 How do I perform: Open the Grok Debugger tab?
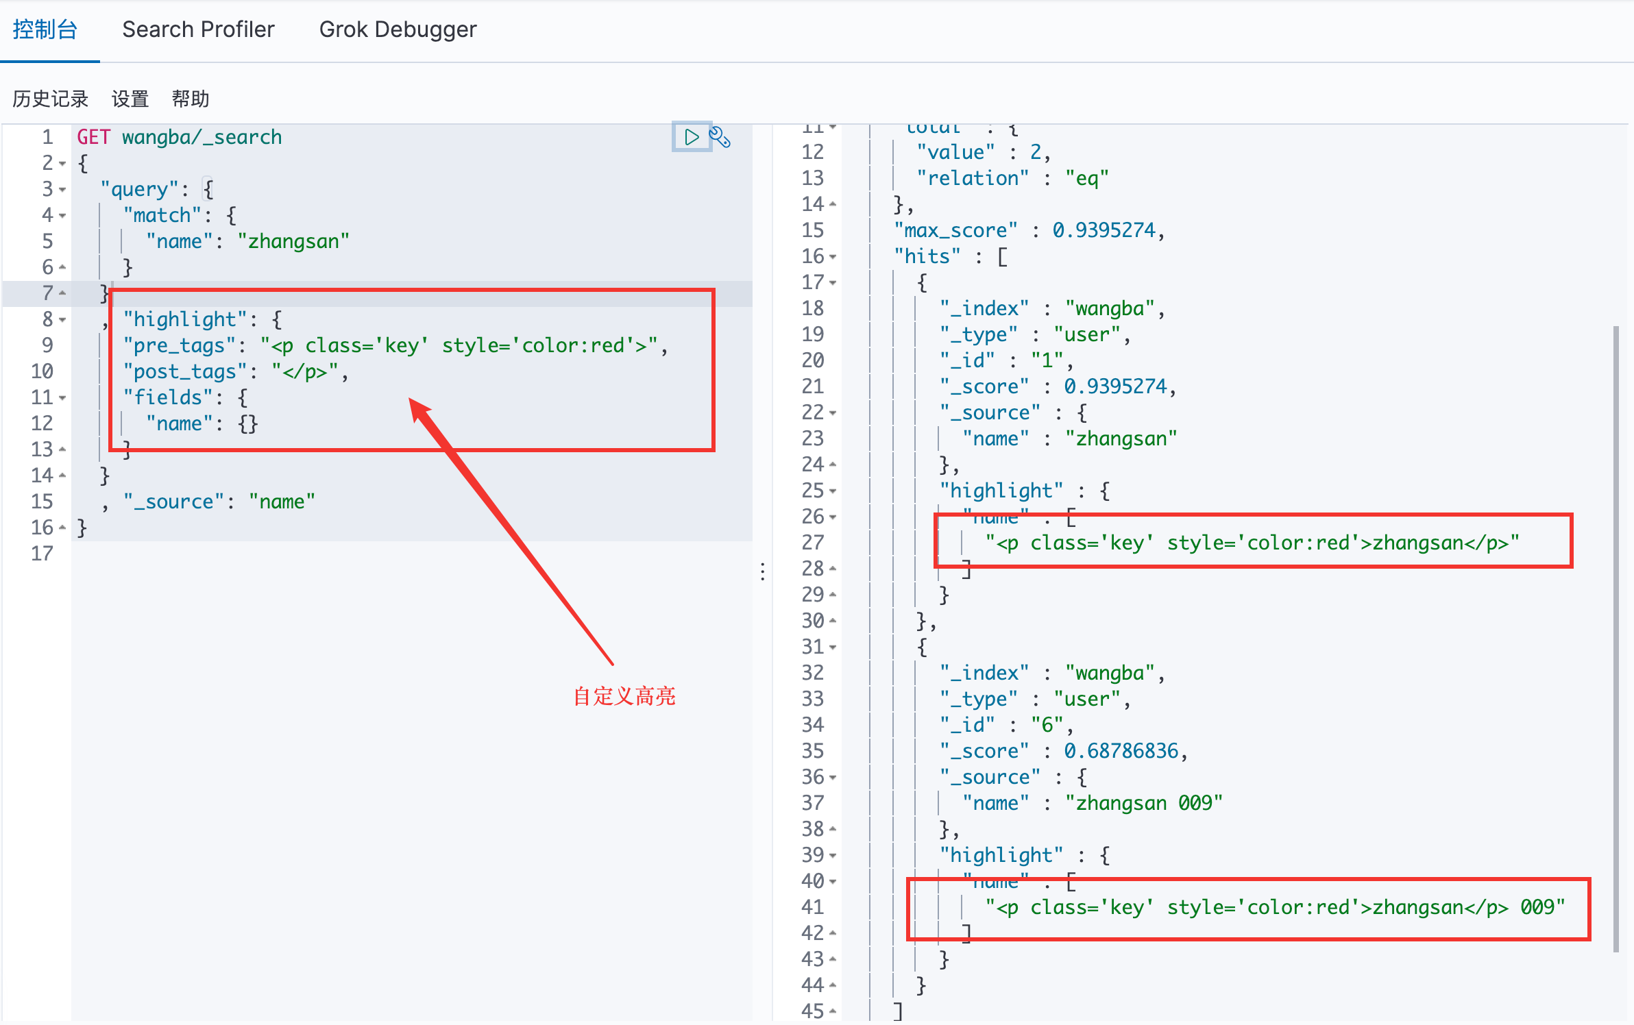(398, 29)
